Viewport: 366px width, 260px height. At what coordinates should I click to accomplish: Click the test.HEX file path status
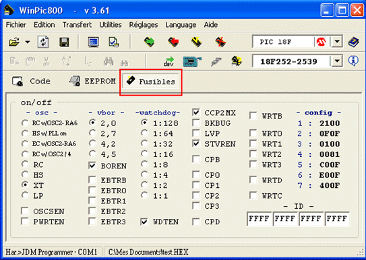click(x=148, y=252)
